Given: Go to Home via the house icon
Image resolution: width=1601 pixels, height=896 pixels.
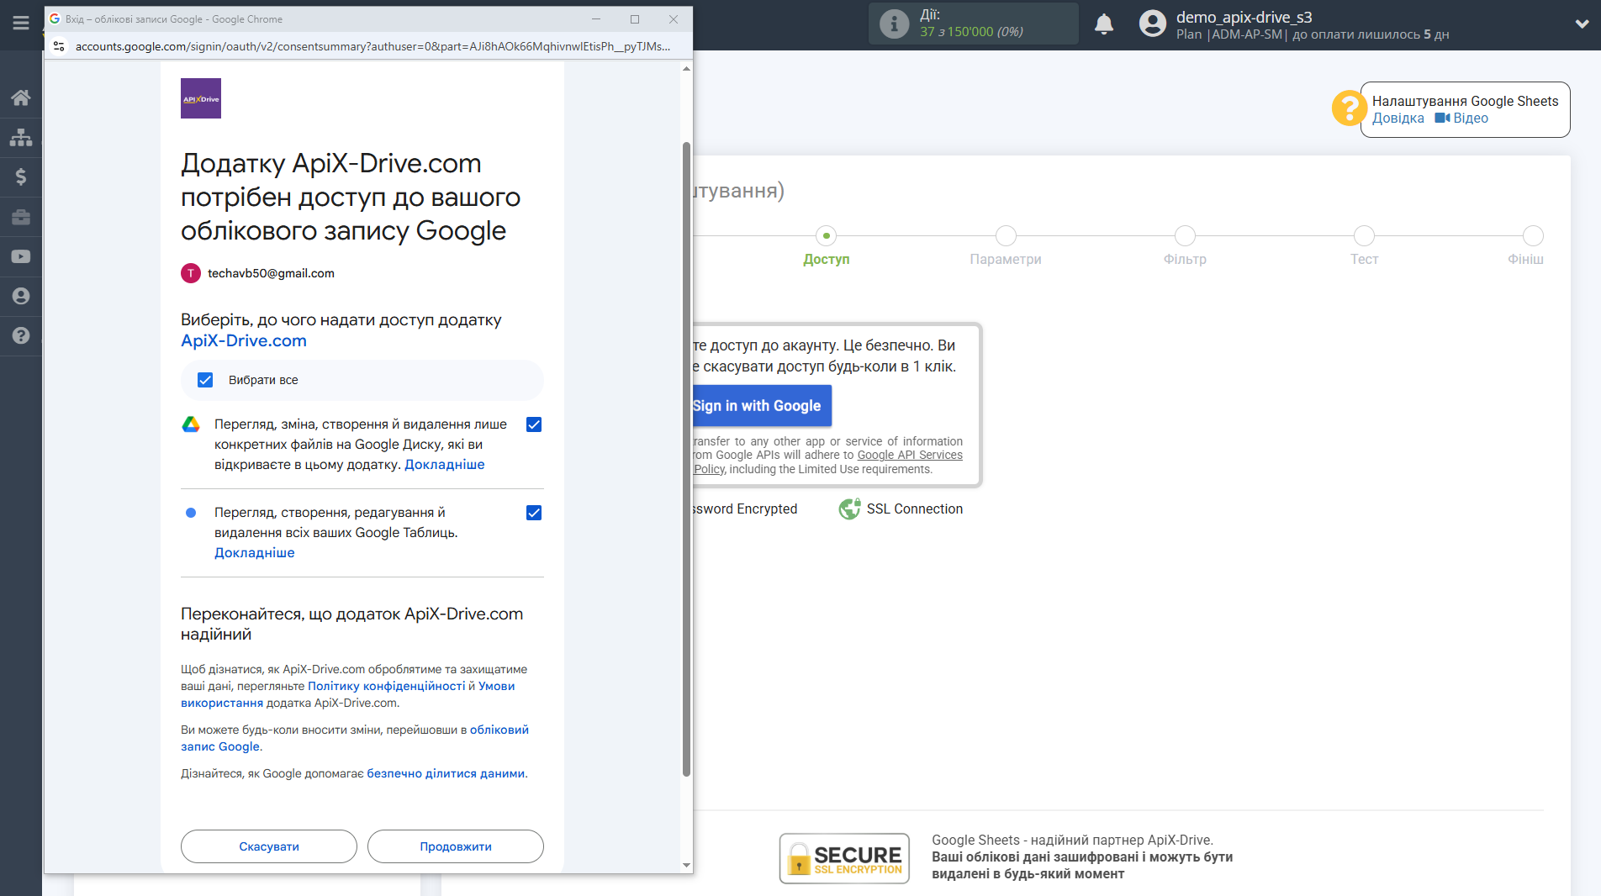Looking at the screenshot, I should (x=21, y=98).
